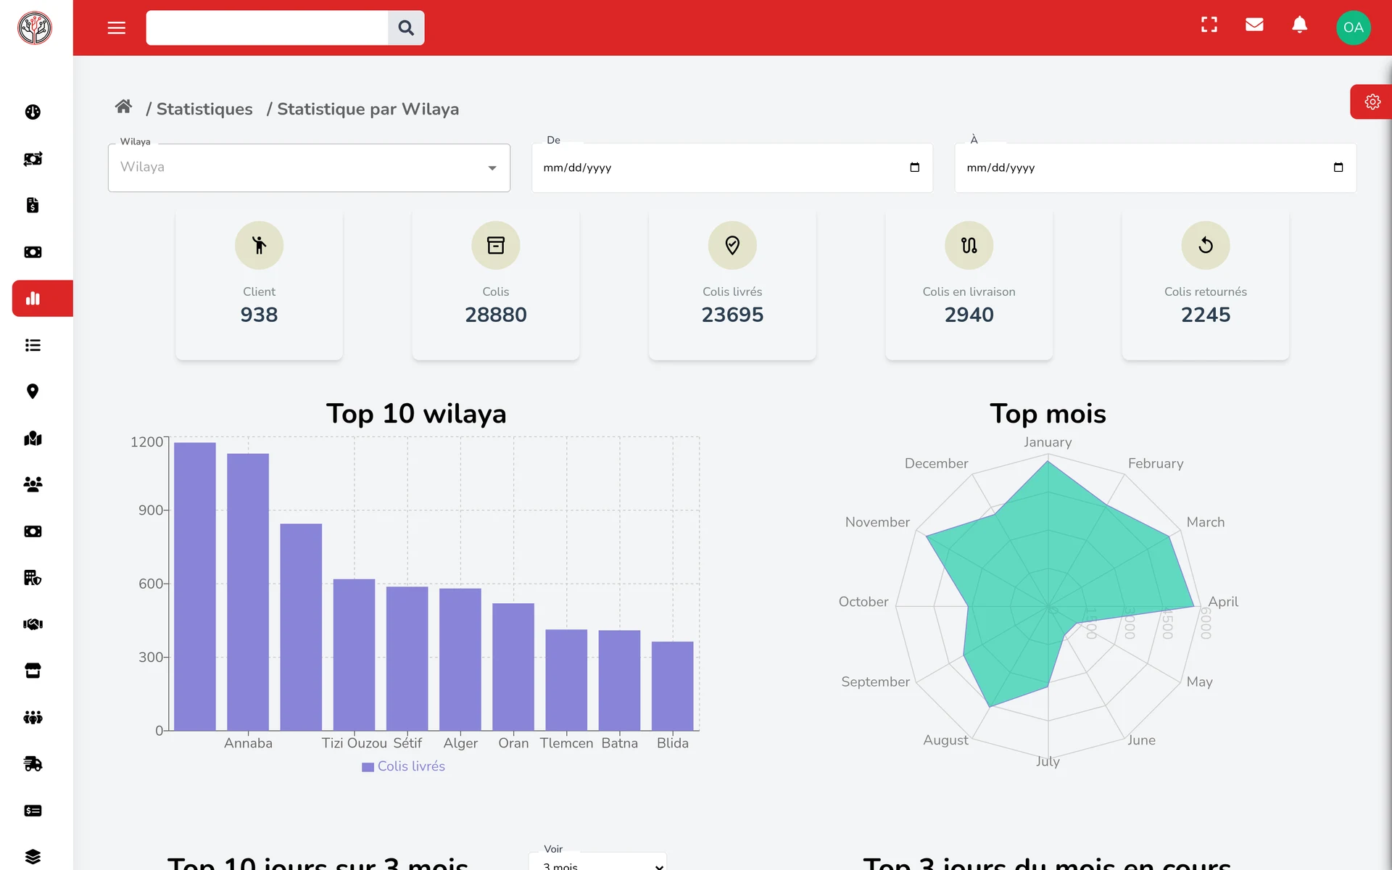Click the 938 client count
1392x870 pixels.
click(259, 315)
